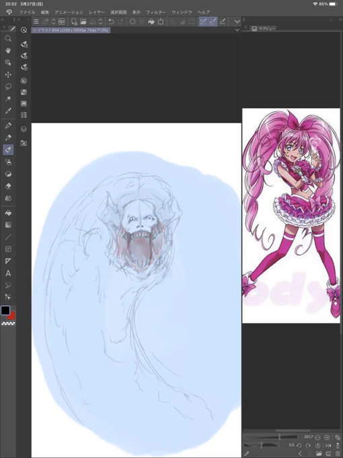Click the Open file folder icon in command bar

(83, 22)
